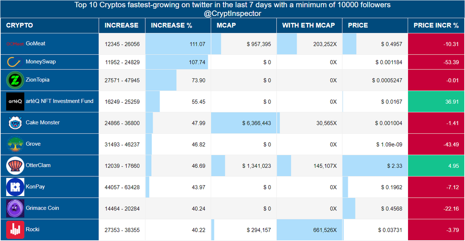Viewport: 465px width, 241px height.
Task: Click GoMeat's red -10.31 price change cell
Action: (436, 44)
